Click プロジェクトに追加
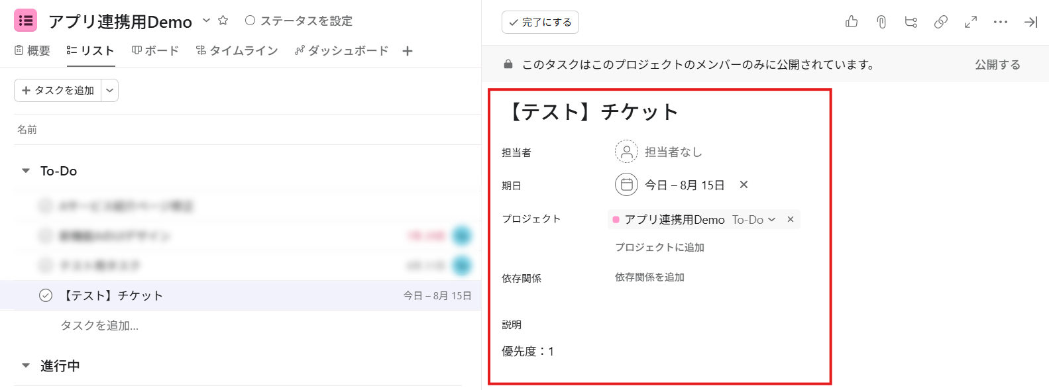Screen dimensions: 1049x390 (659, 247)
